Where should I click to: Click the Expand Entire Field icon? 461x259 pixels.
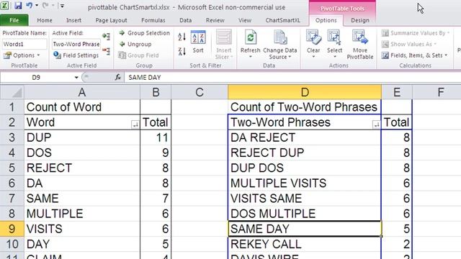[x=106, y=37]
